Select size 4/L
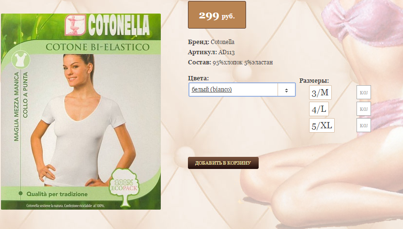 [x=319, y=109]
